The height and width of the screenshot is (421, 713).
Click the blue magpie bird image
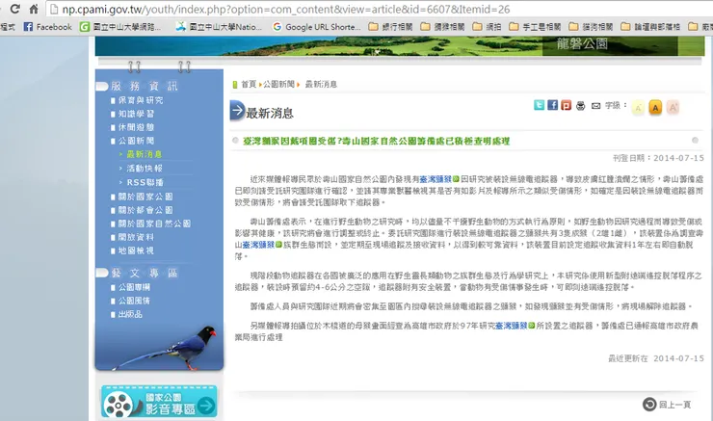166,348
